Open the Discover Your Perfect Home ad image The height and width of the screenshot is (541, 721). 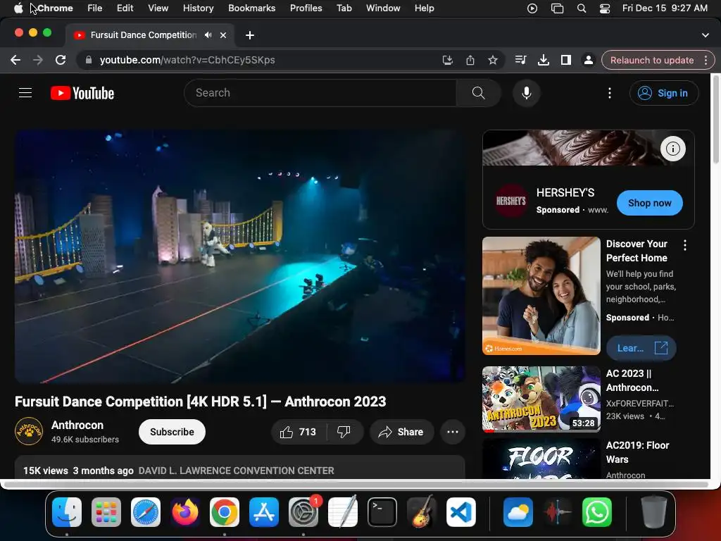(x=541, y=296)
